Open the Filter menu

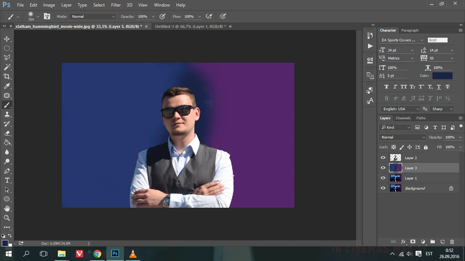(116, 5)
